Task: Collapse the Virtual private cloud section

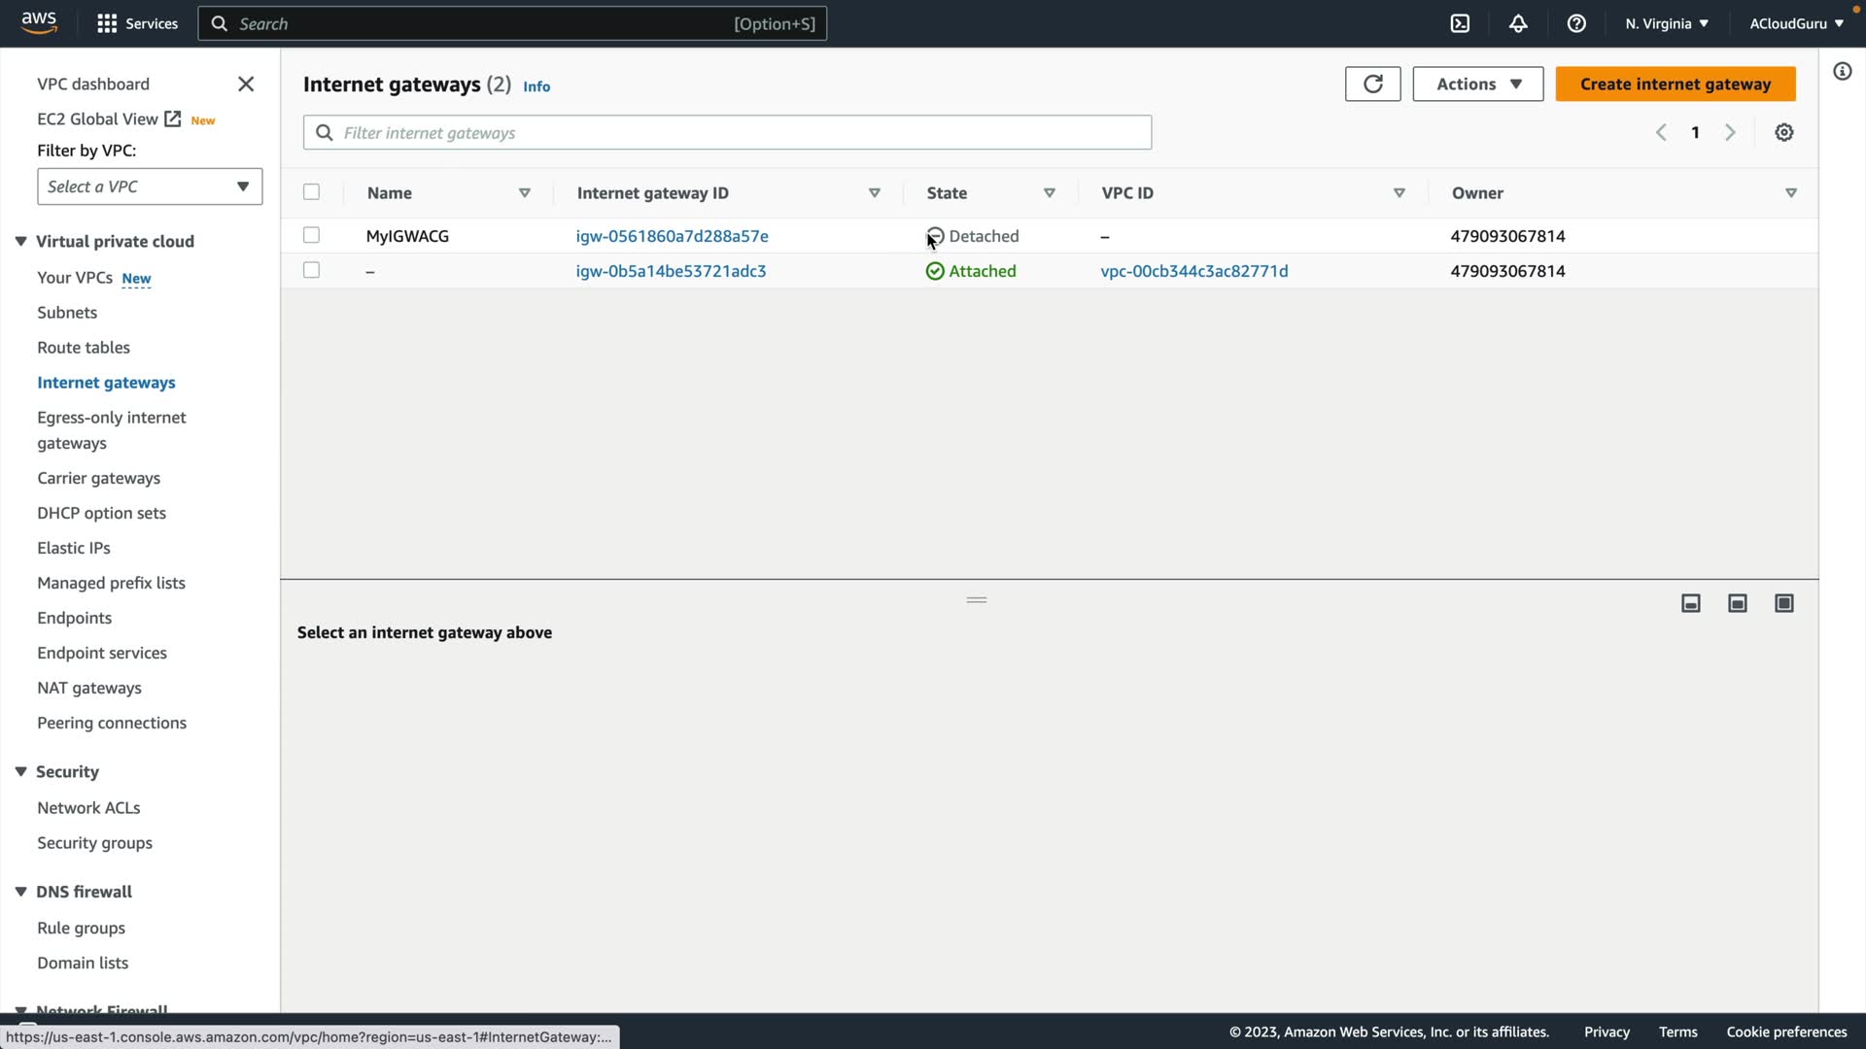Action: coord(20,241)
